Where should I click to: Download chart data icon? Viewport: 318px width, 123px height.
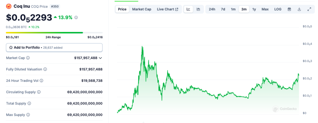[299, 9]
